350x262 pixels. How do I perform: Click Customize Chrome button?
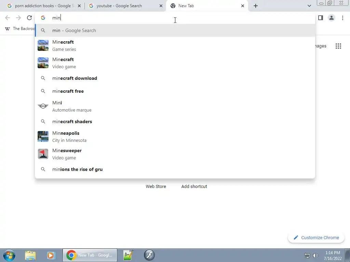(x=316, y=238)
